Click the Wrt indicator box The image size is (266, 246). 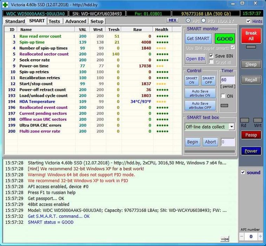[x=258, y=120]
